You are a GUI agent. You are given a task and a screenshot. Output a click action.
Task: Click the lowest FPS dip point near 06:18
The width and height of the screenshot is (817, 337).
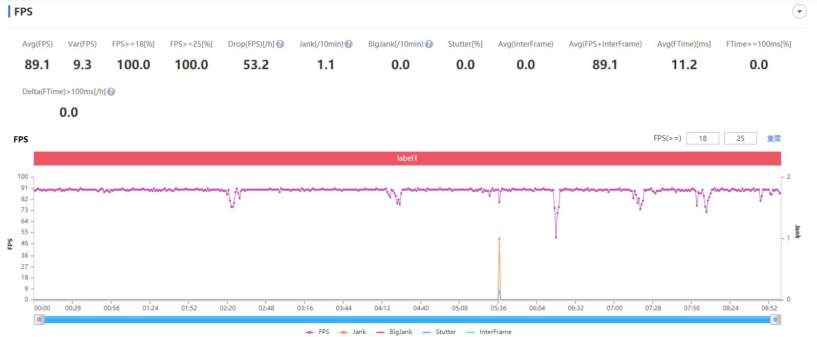(556, 237)
